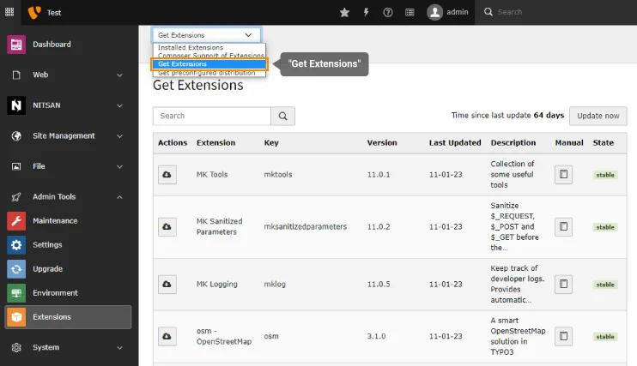Open the admin user menu

[x=448, y=12]
